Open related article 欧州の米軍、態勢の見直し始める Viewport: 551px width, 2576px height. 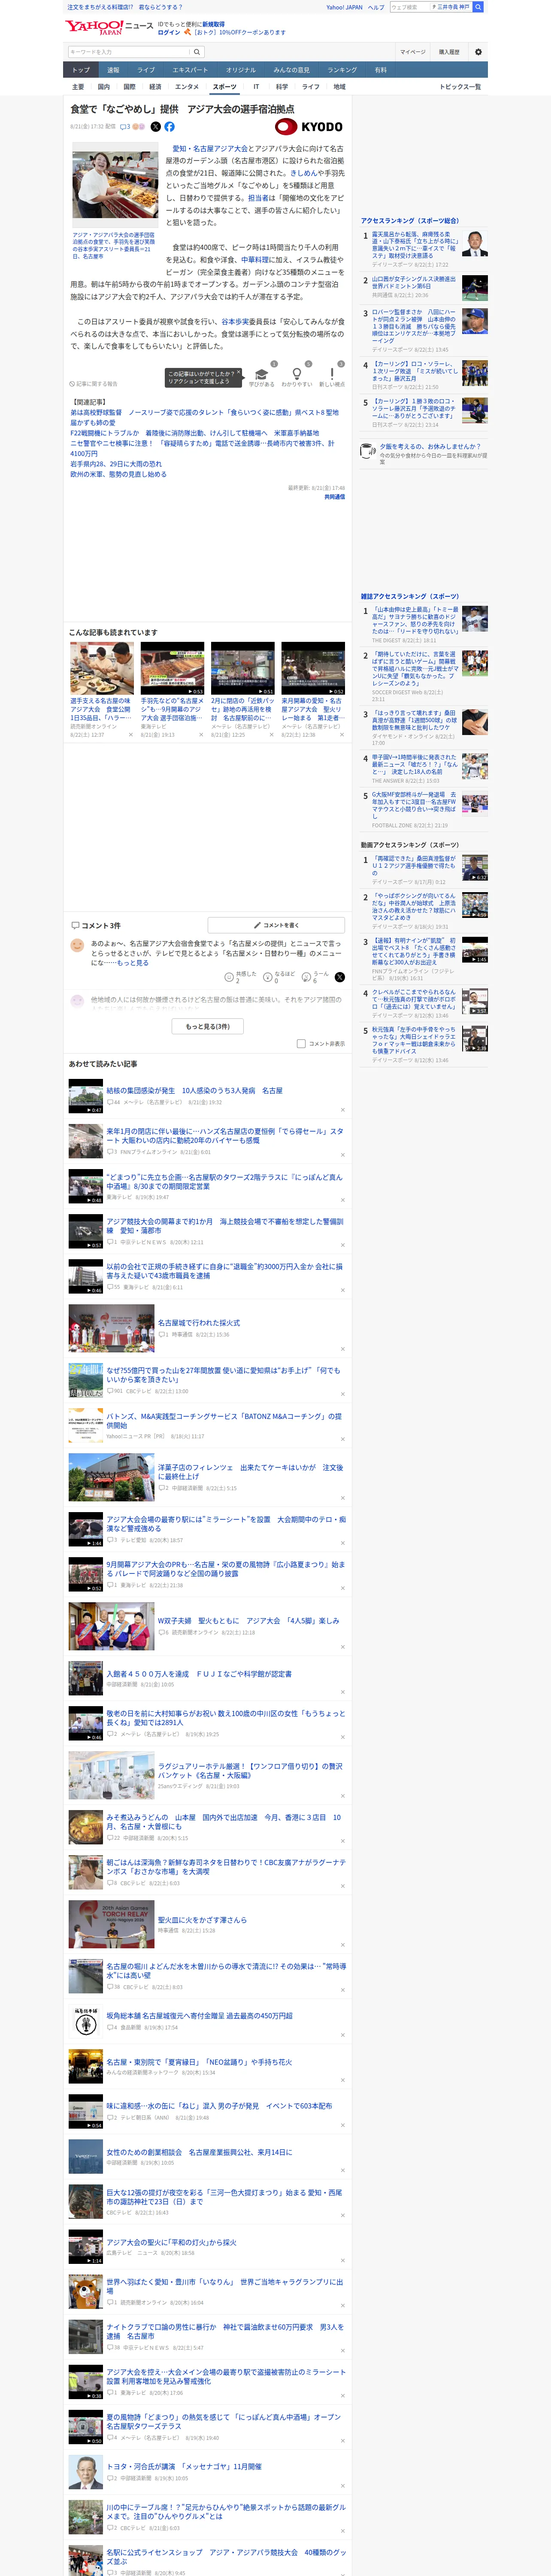(118, 474)
